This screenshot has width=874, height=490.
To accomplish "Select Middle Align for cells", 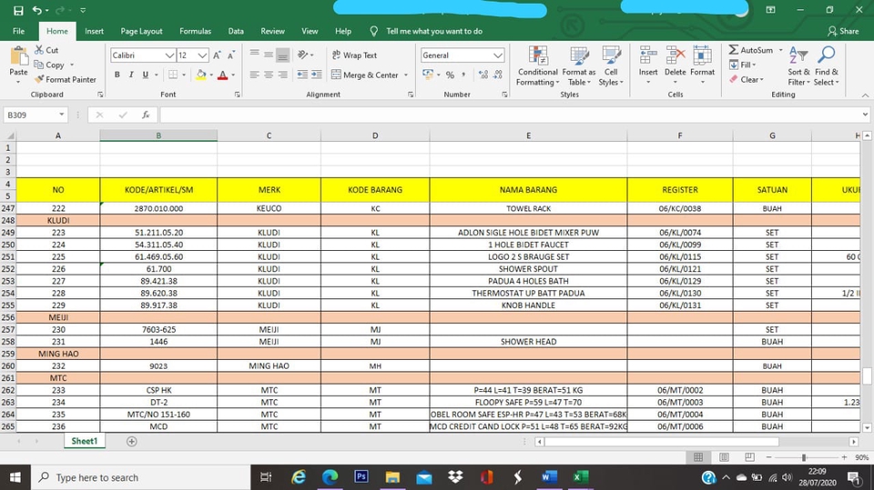I will 269,55.
